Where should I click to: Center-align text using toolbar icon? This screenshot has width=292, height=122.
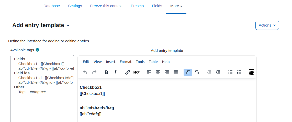(158, 72)
